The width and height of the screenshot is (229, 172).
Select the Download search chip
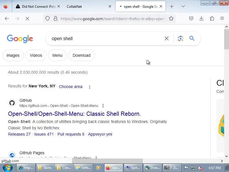point(82,55)
